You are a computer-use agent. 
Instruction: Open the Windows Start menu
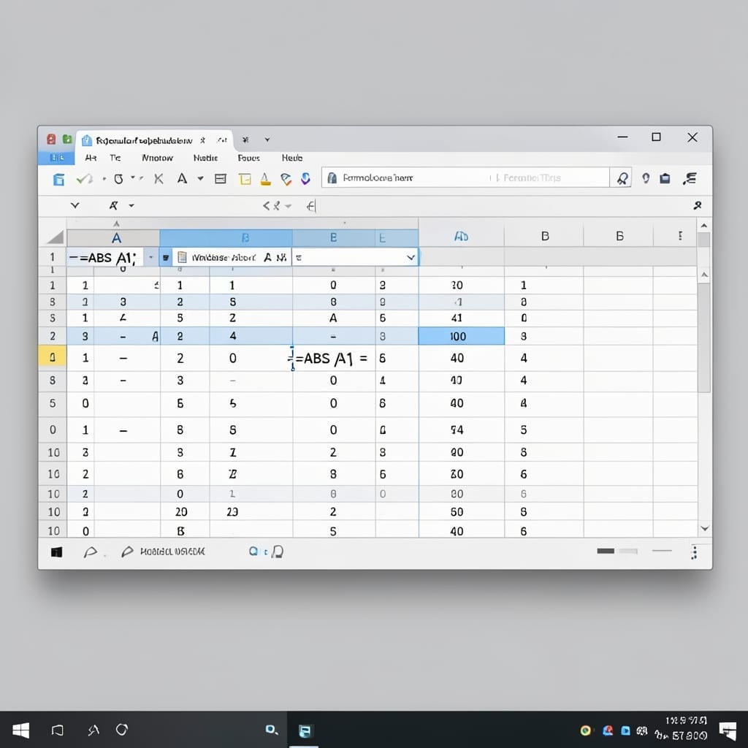point(20,730)
